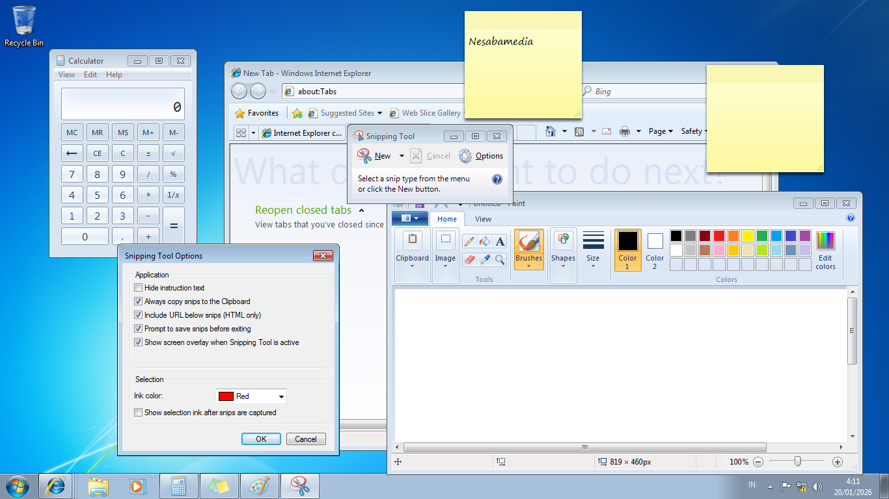Toggle Show selection ink after snips captured
The height and width of the screenshot is (499, 889).
138,413
